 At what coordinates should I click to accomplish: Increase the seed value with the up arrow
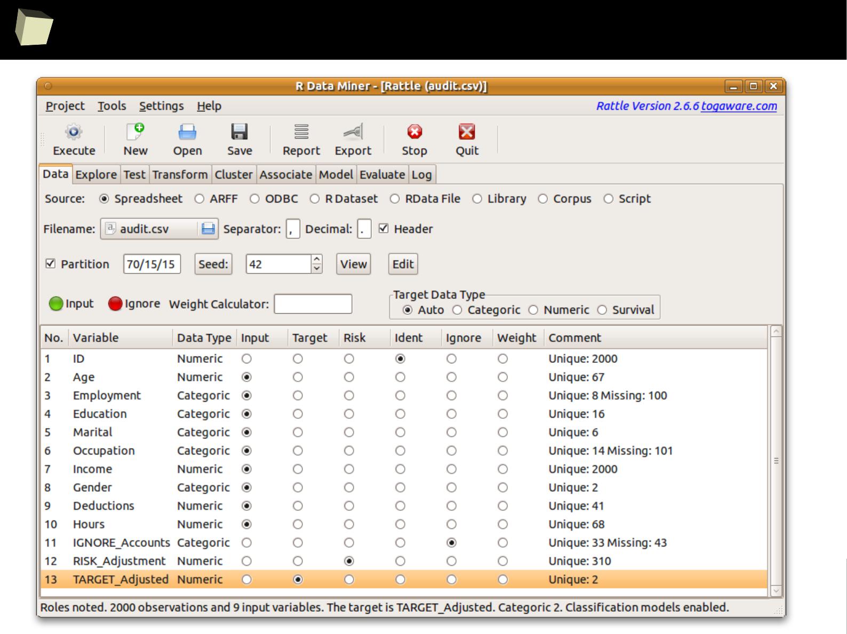point(317,259)
